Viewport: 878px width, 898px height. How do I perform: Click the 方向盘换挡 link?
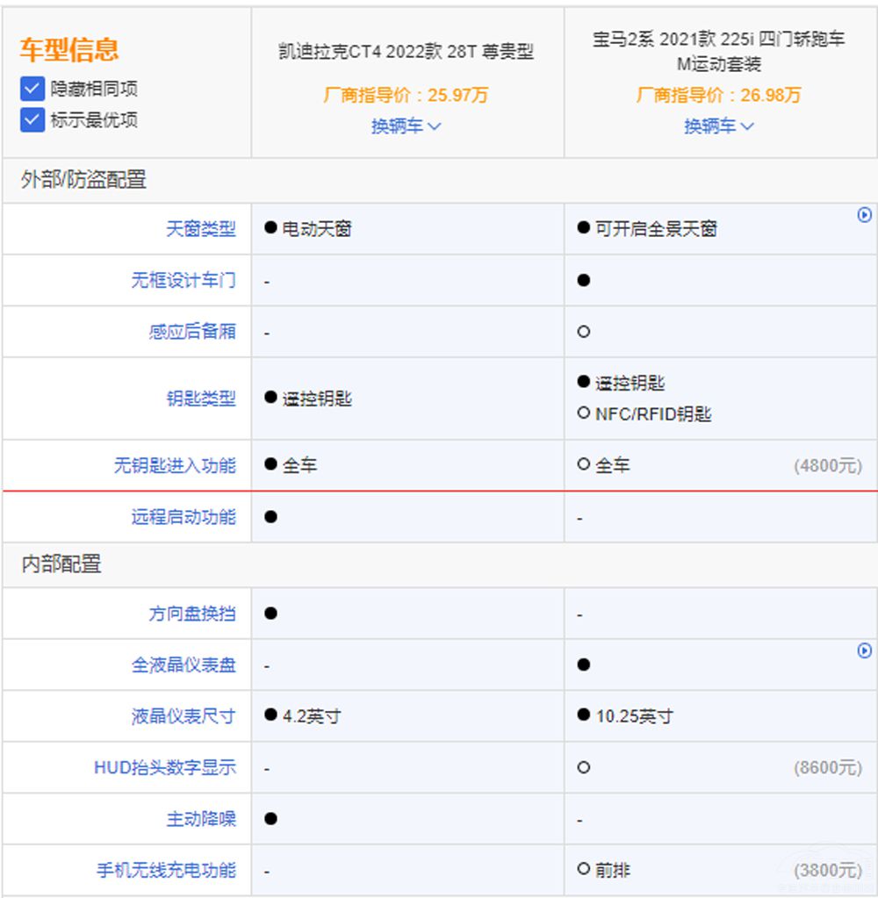[x=192, y=614]
